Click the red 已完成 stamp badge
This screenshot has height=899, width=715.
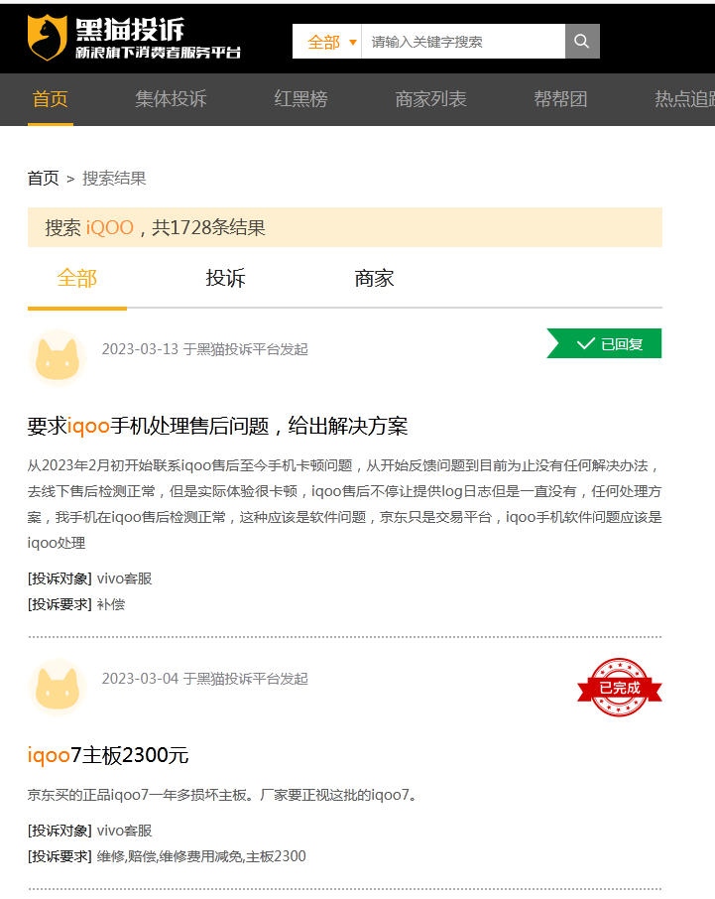tap(620, 687)
